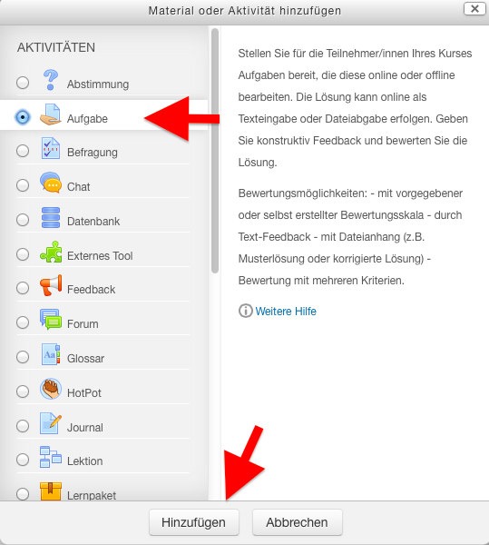Image resolution: width=489 pixels, height=545 pixels.
Task: Choose the Glossar activity label
Action: click(85, 359)
